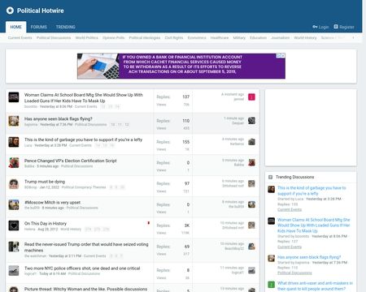366x292 pixels.
Task: Open 'Woman Claims At School Board Mtg' thread in main list
Action: (84, 98)
